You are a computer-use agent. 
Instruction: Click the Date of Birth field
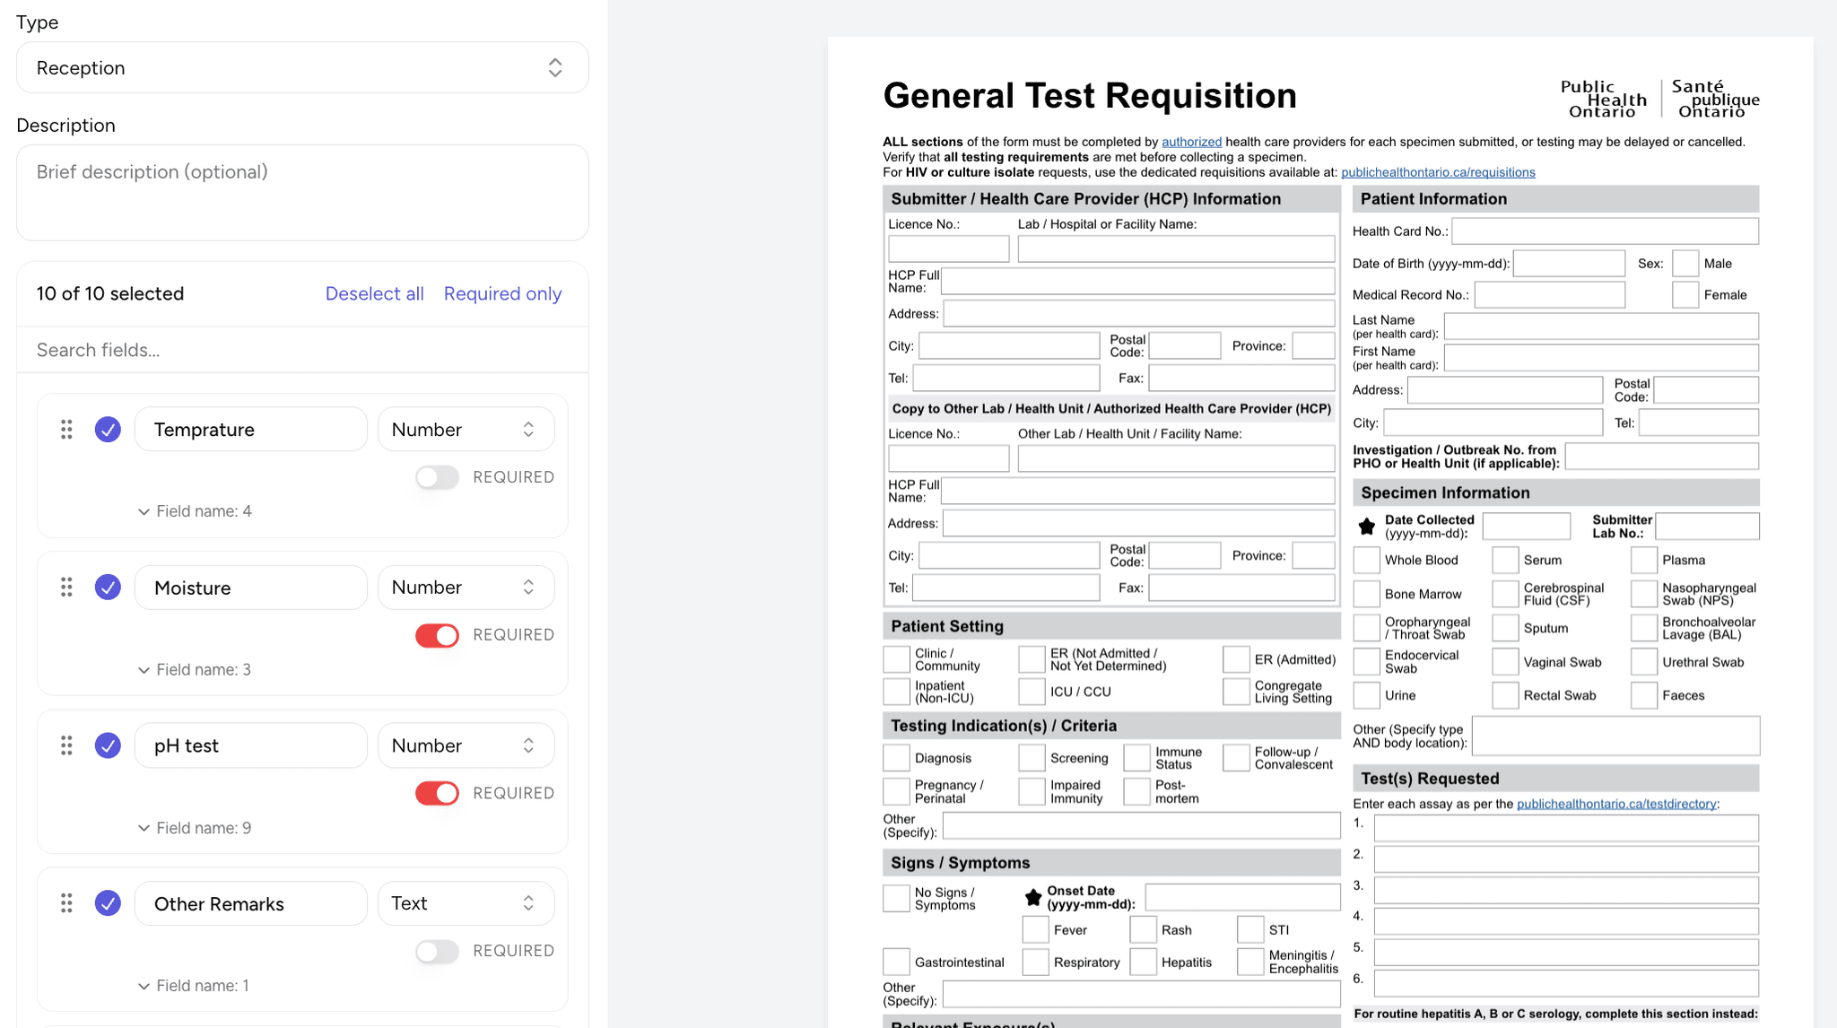coord(1569,264)
